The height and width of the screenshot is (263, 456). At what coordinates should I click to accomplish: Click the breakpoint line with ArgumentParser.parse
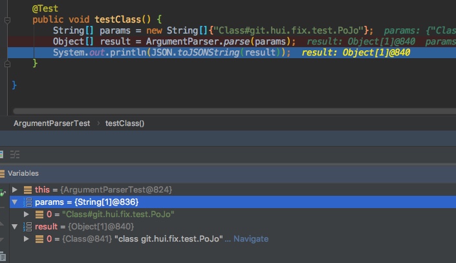pyautogui.click(x=232, y=41)
